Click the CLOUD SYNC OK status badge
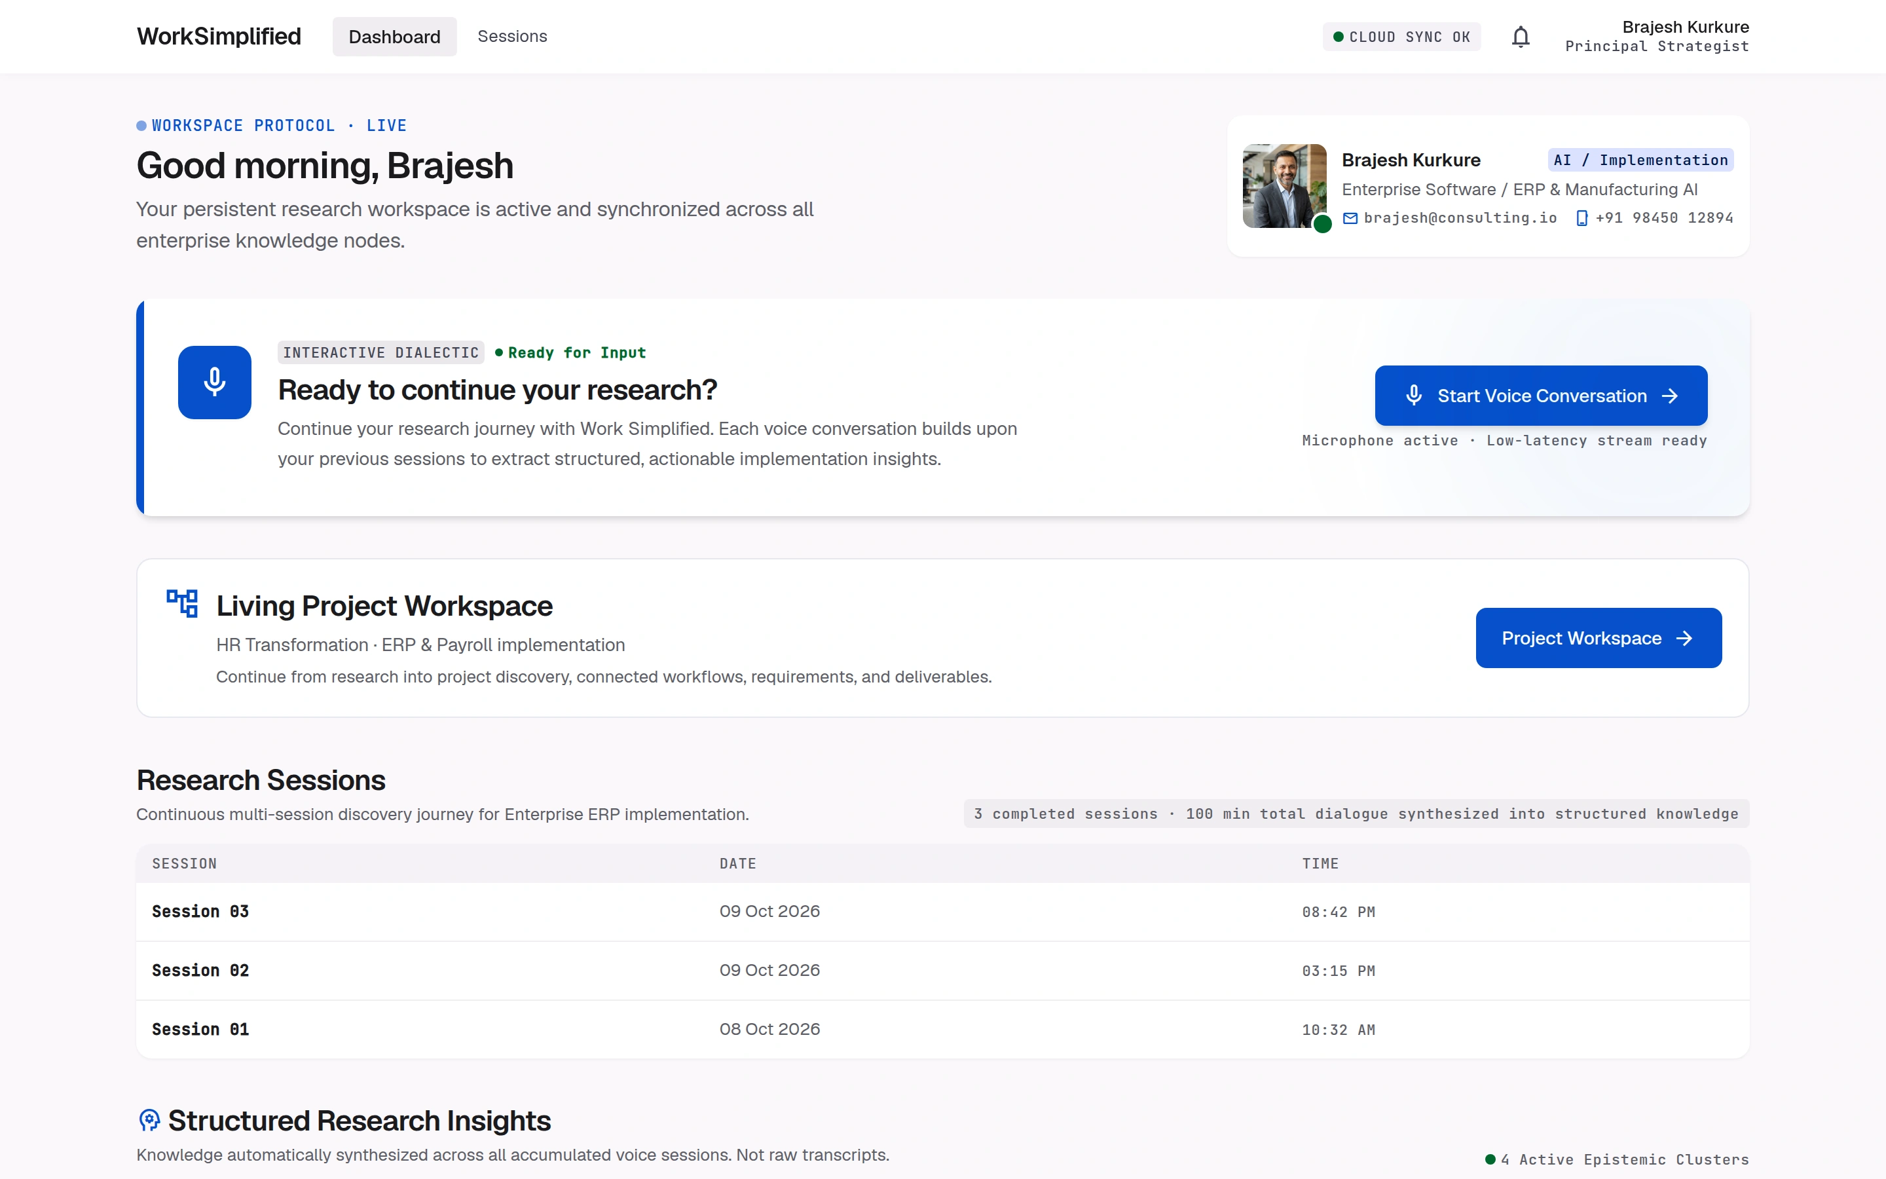This screenshot has height=1179, width=1886. 1401,37
